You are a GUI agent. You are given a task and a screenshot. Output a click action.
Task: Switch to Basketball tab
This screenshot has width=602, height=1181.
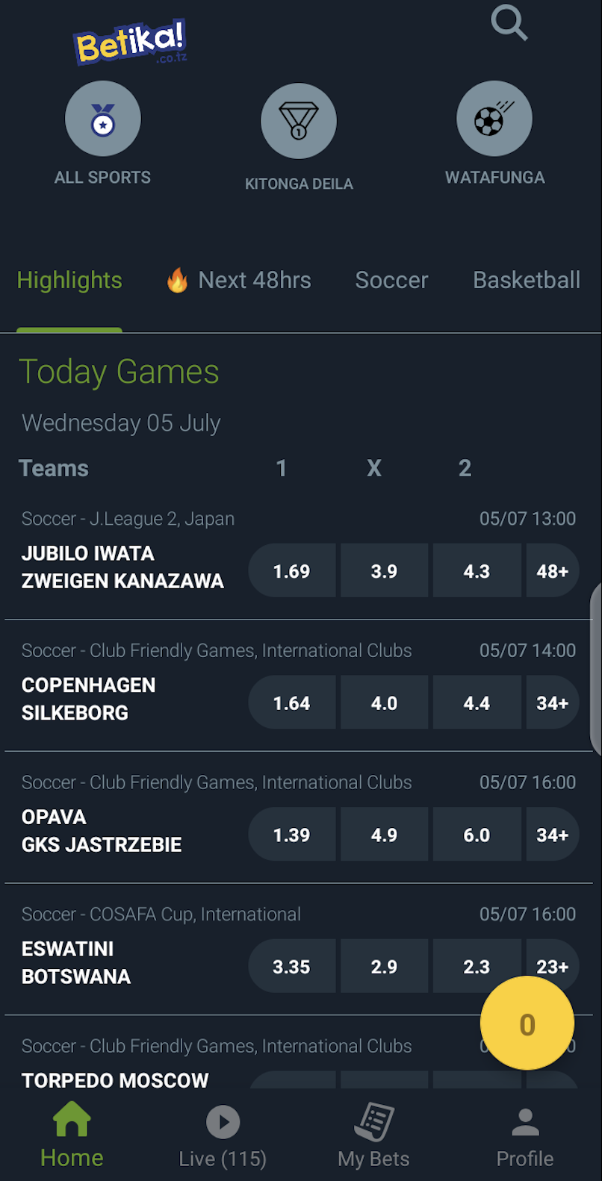(x=527, y=280)
